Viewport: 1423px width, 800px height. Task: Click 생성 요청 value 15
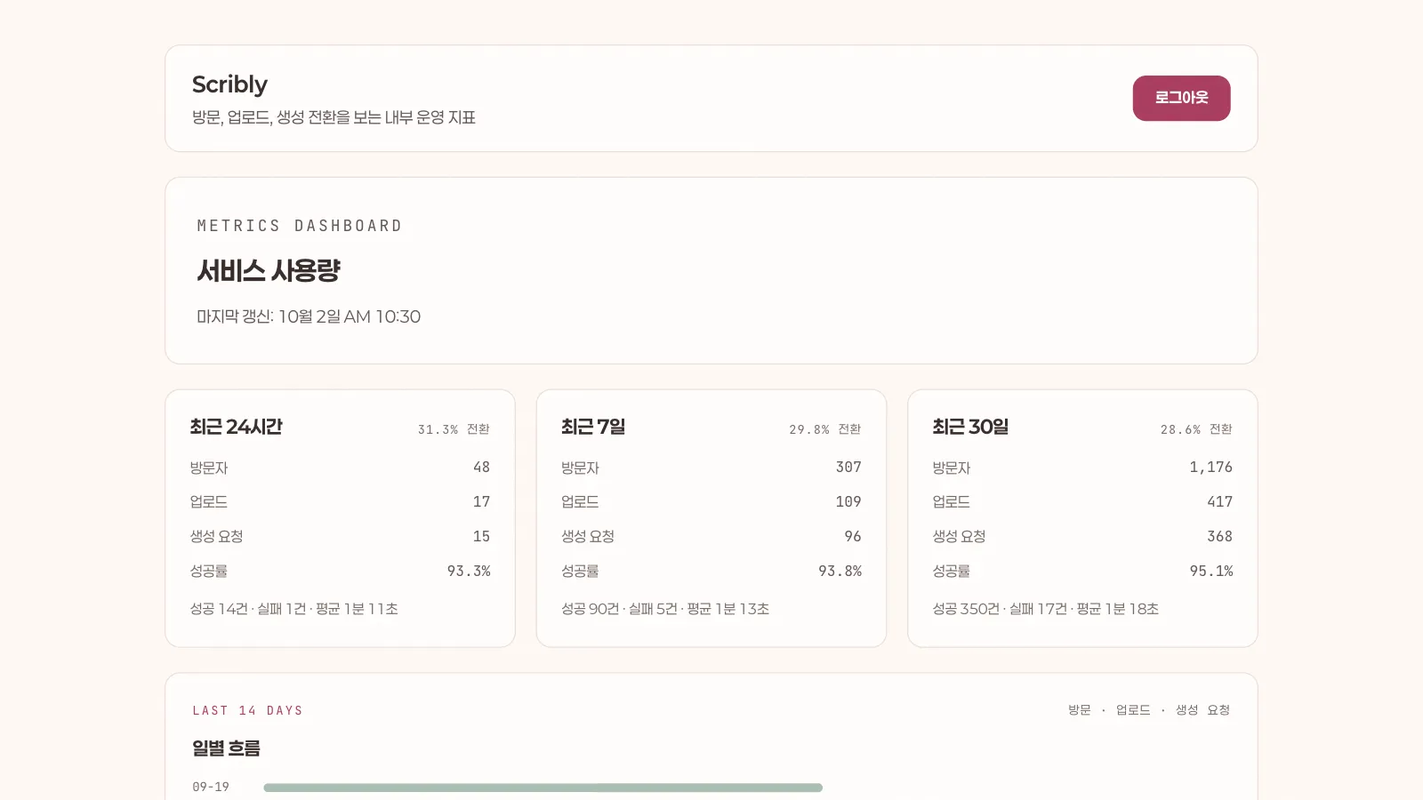point(481,536)
